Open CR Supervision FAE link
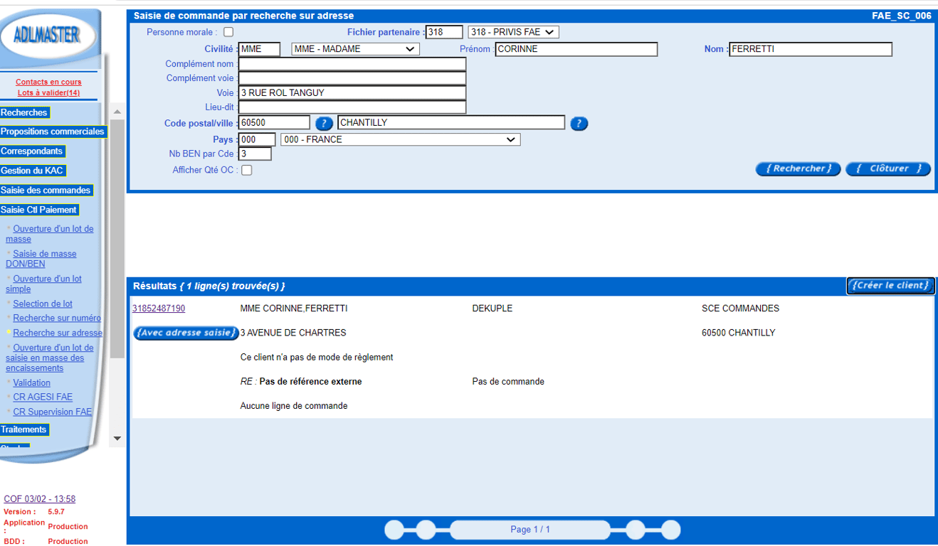The height and width of the screenshot is (546, 938). pos(53,412)
